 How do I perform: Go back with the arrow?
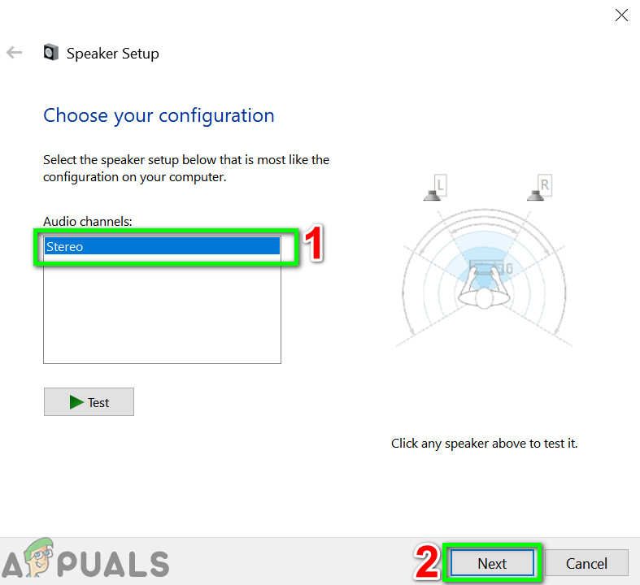[15, 53]
